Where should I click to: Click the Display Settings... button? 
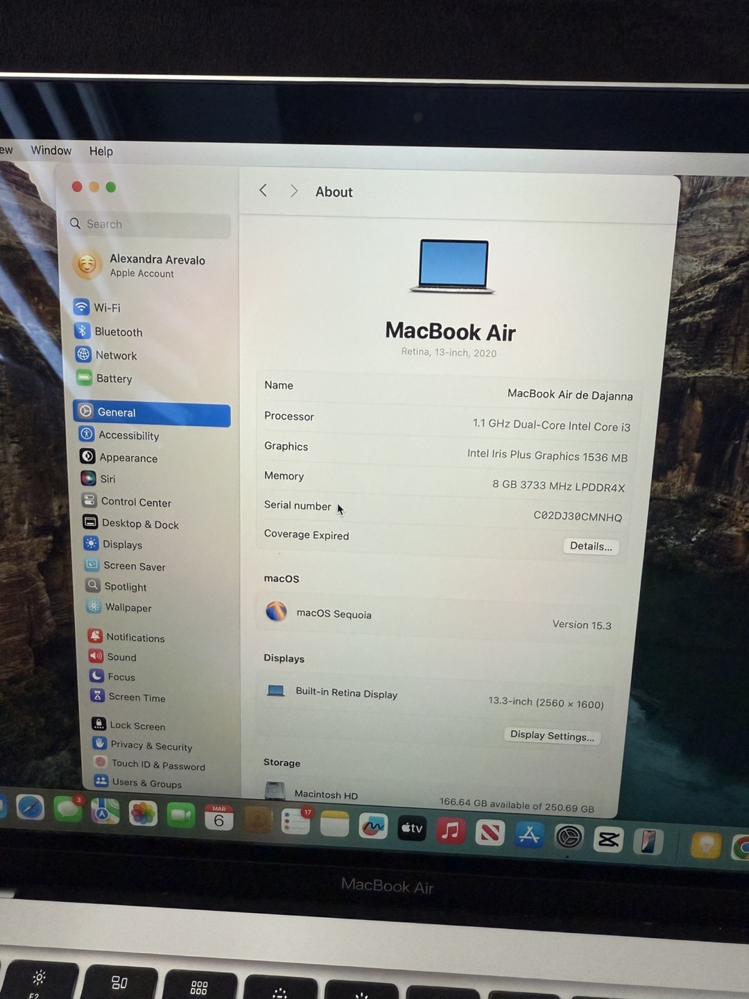click(552, 735)
